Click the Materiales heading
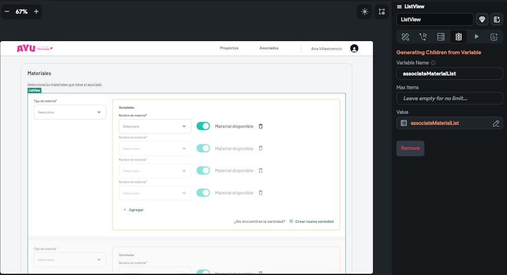 click(x=39, y=73)
